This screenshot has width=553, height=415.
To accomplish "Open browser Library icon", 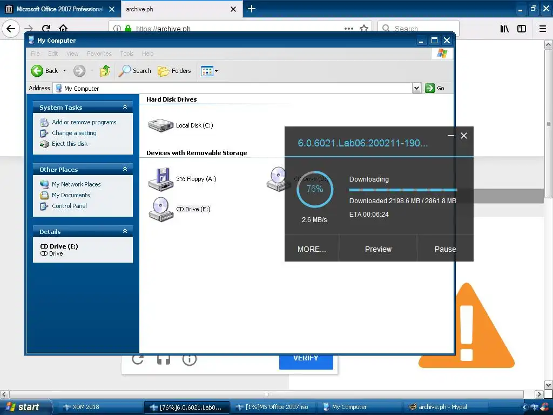I will click(x=504, y=29).
